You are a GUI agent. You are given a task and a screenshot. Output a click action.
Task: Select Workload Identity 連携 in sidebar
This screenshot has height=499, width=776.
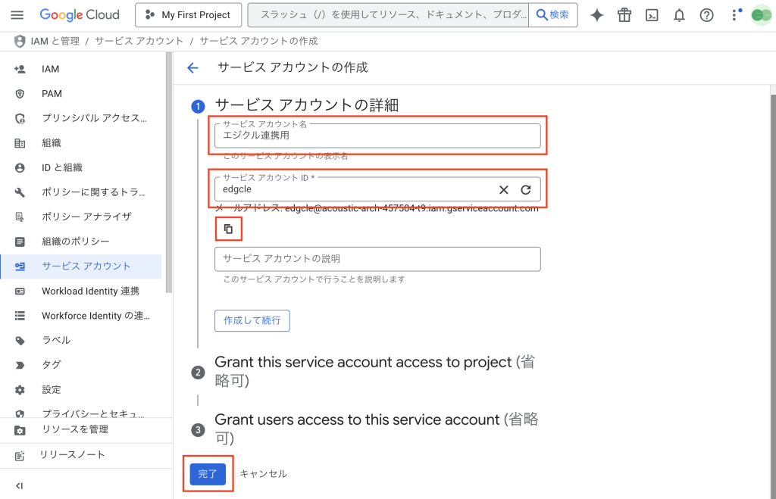point(90,291)
